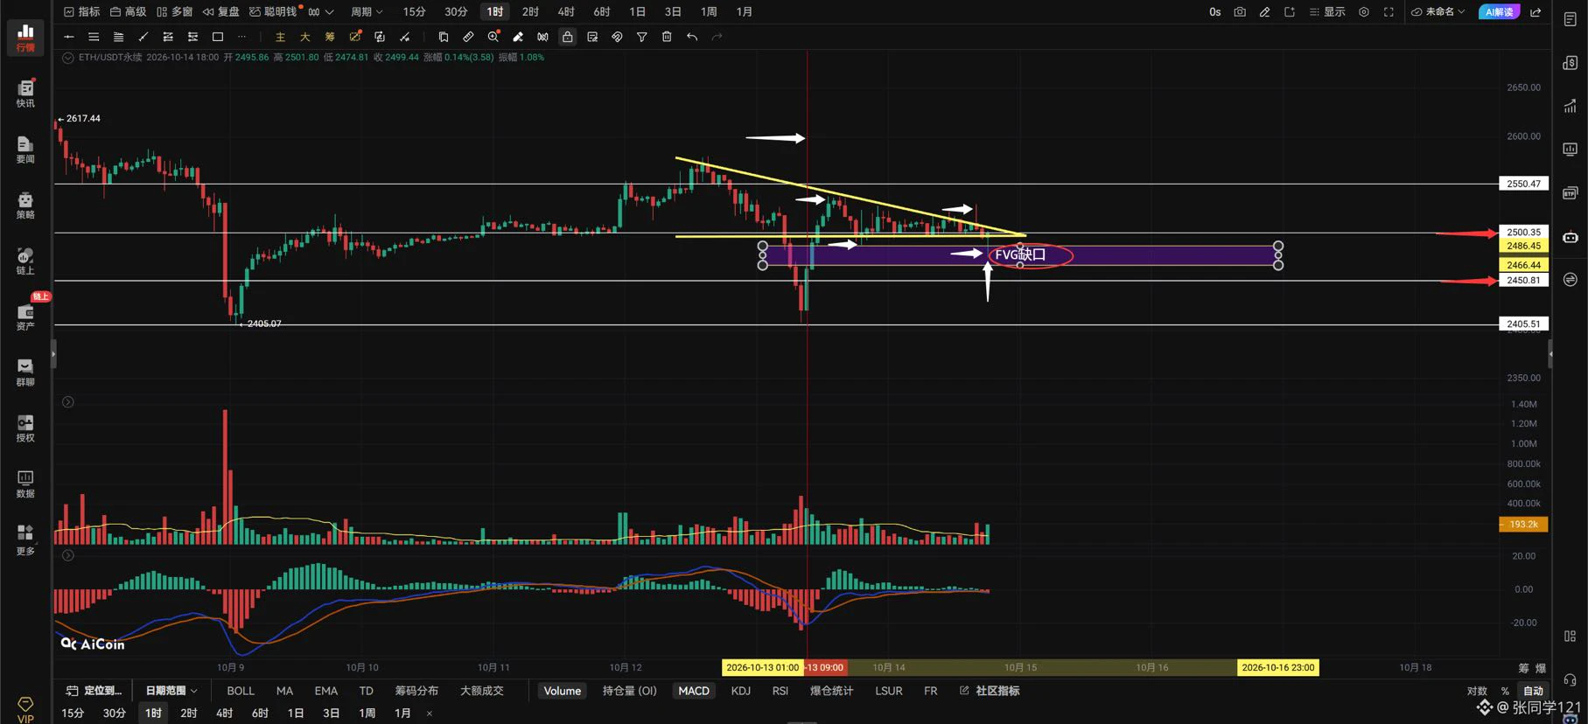Open the 复盘 replay button
The width and height of the screenshot is (1588, 724).
click(221, 12)
